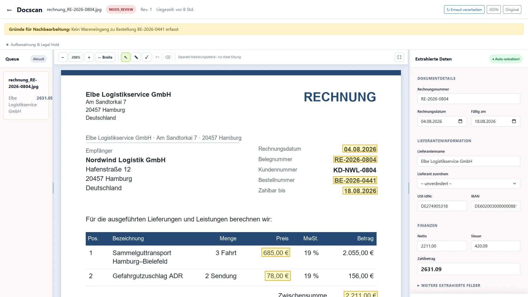Click Erneut verarbeiten to reprocess

coord(464,10)
